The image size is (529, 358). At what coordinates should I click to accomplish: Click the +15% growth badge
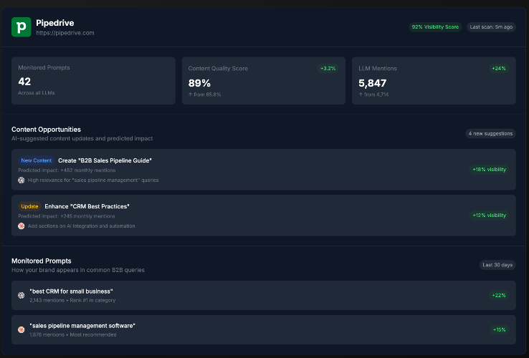tap(500, 329)
